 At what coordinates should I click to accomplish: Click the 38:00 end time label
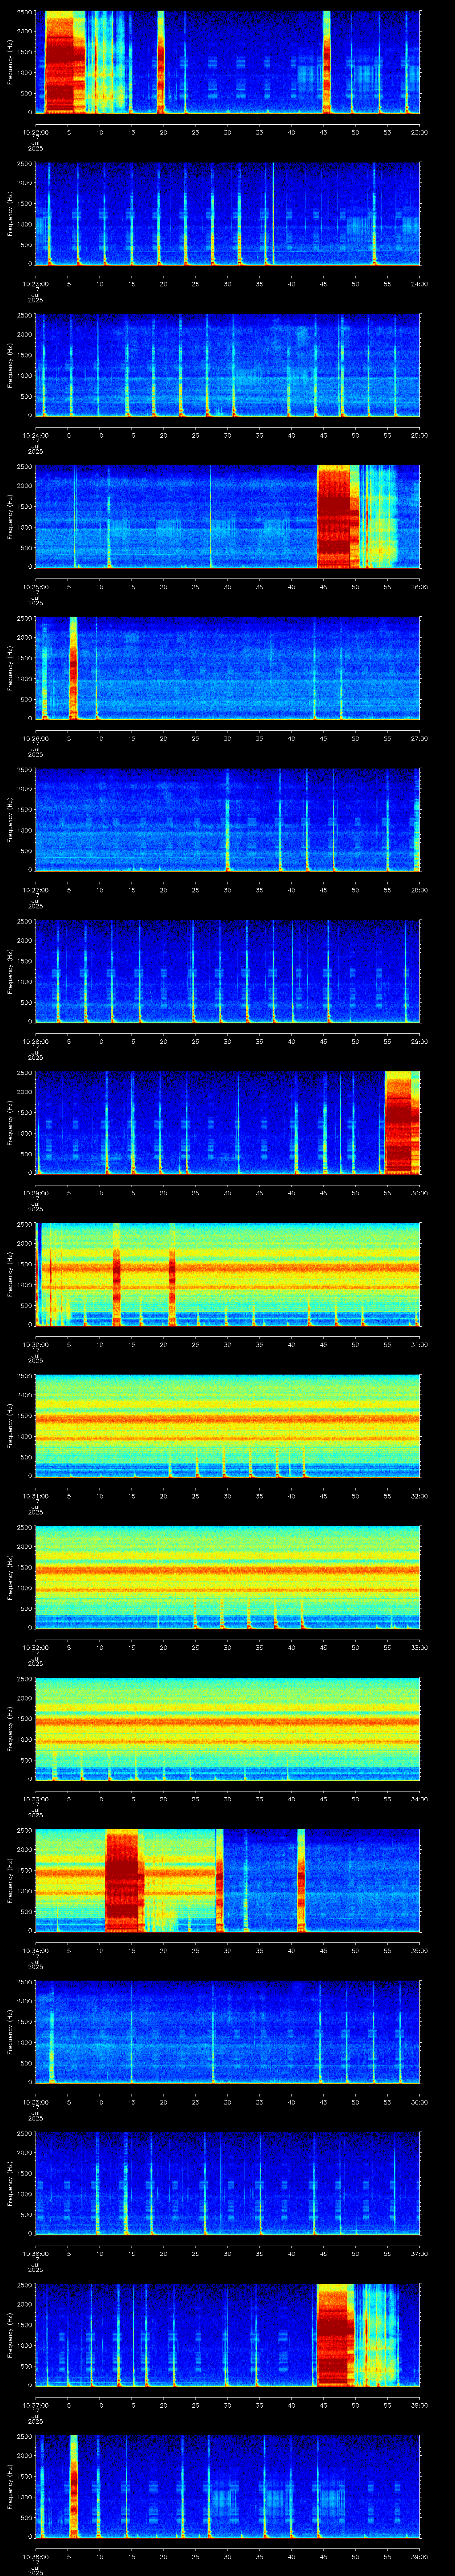(420, 2405)
